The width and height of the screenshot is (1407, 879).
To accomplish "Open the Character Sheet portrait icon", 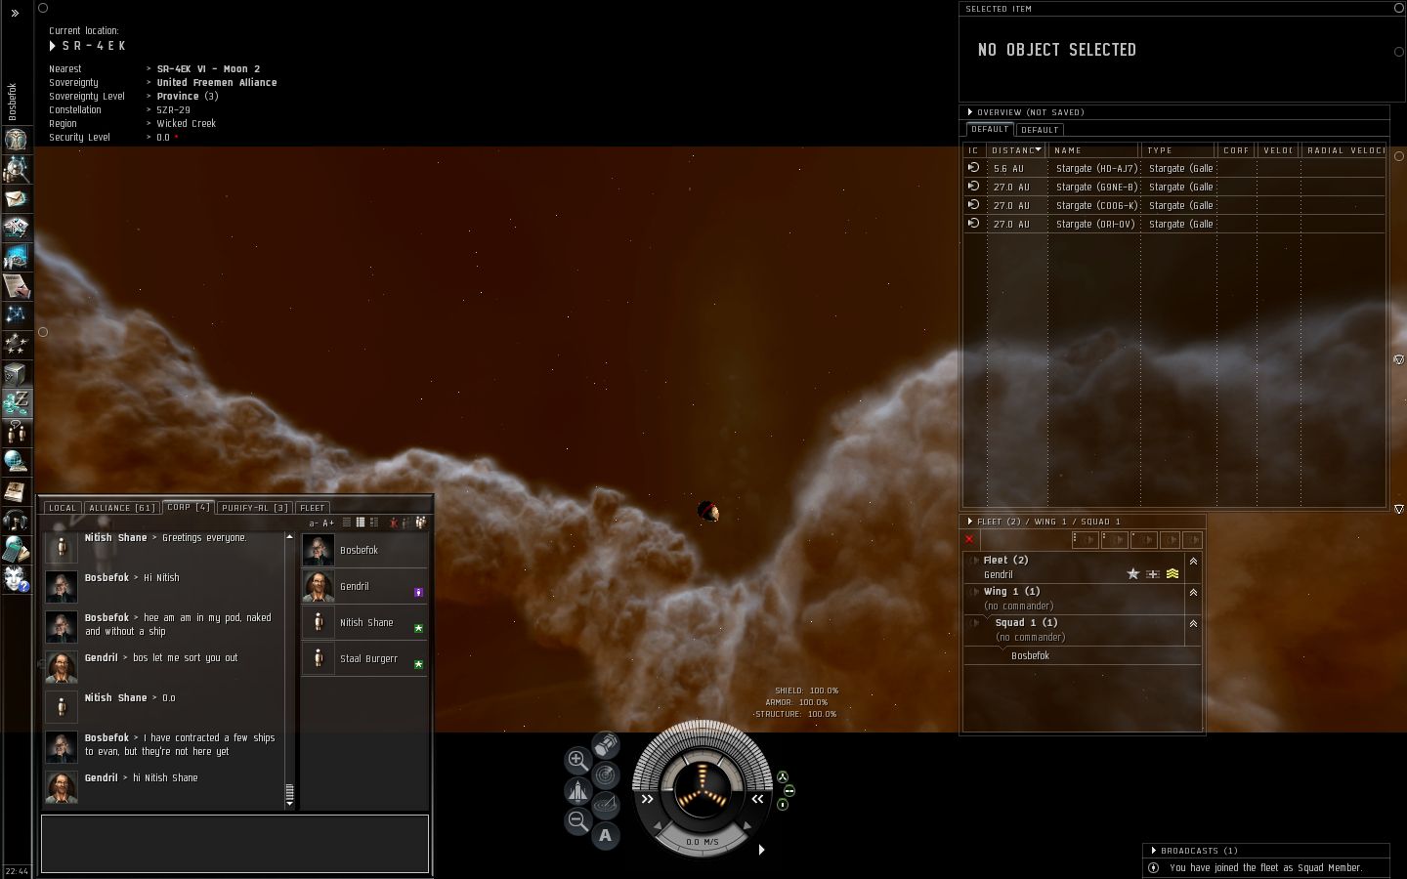I will pos(16,139).
